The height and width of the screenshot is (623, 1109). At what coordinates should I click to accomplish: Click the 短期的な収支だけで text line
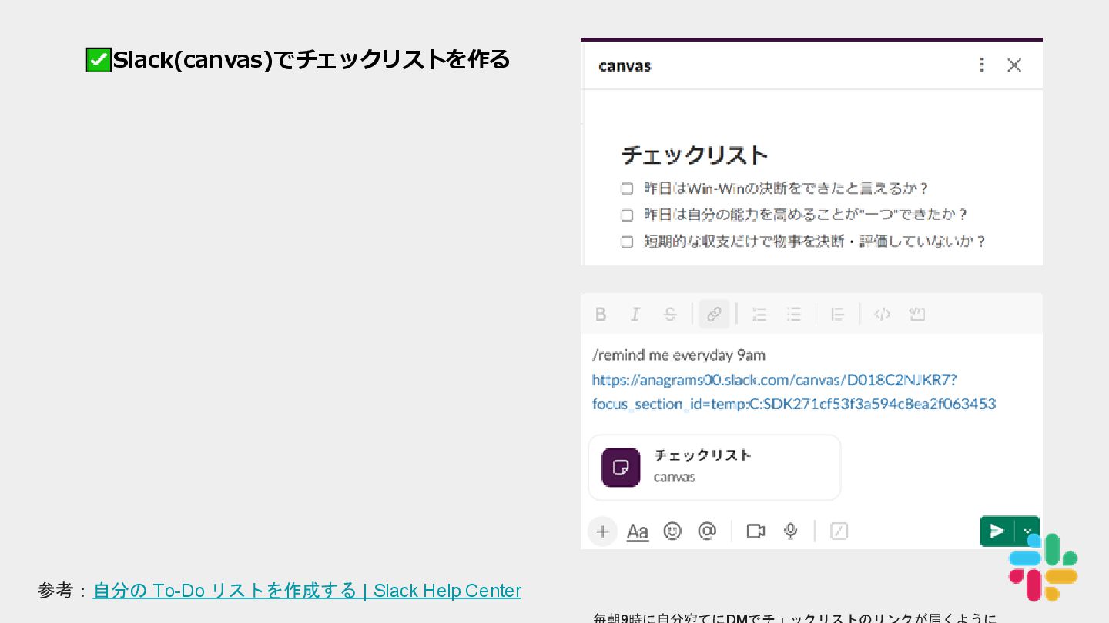point(816,242)
